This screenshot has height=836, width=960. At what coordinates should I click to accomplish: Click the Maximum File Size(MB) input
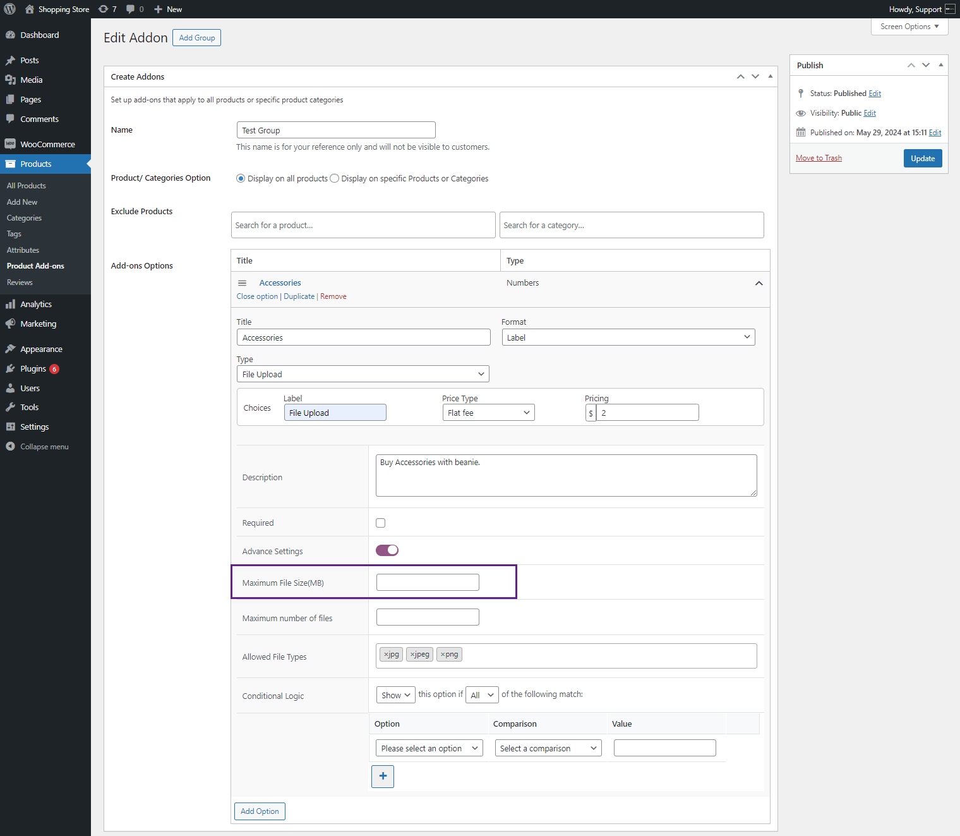(x=428, y=583)
